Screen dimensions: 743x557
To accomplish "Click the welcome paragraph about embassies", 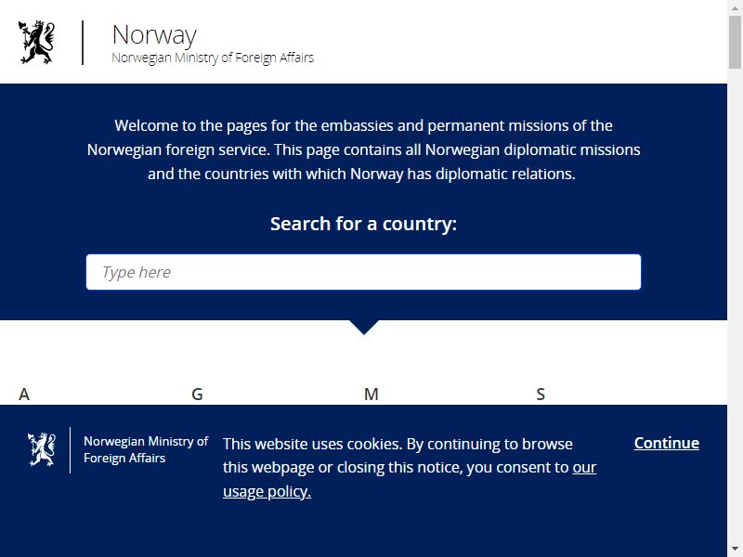I will coord(363,149).
